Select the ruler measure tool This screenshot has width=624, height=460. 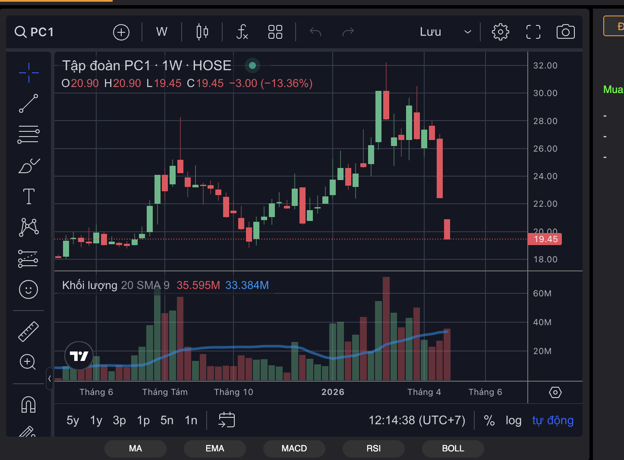pos(28,332)
